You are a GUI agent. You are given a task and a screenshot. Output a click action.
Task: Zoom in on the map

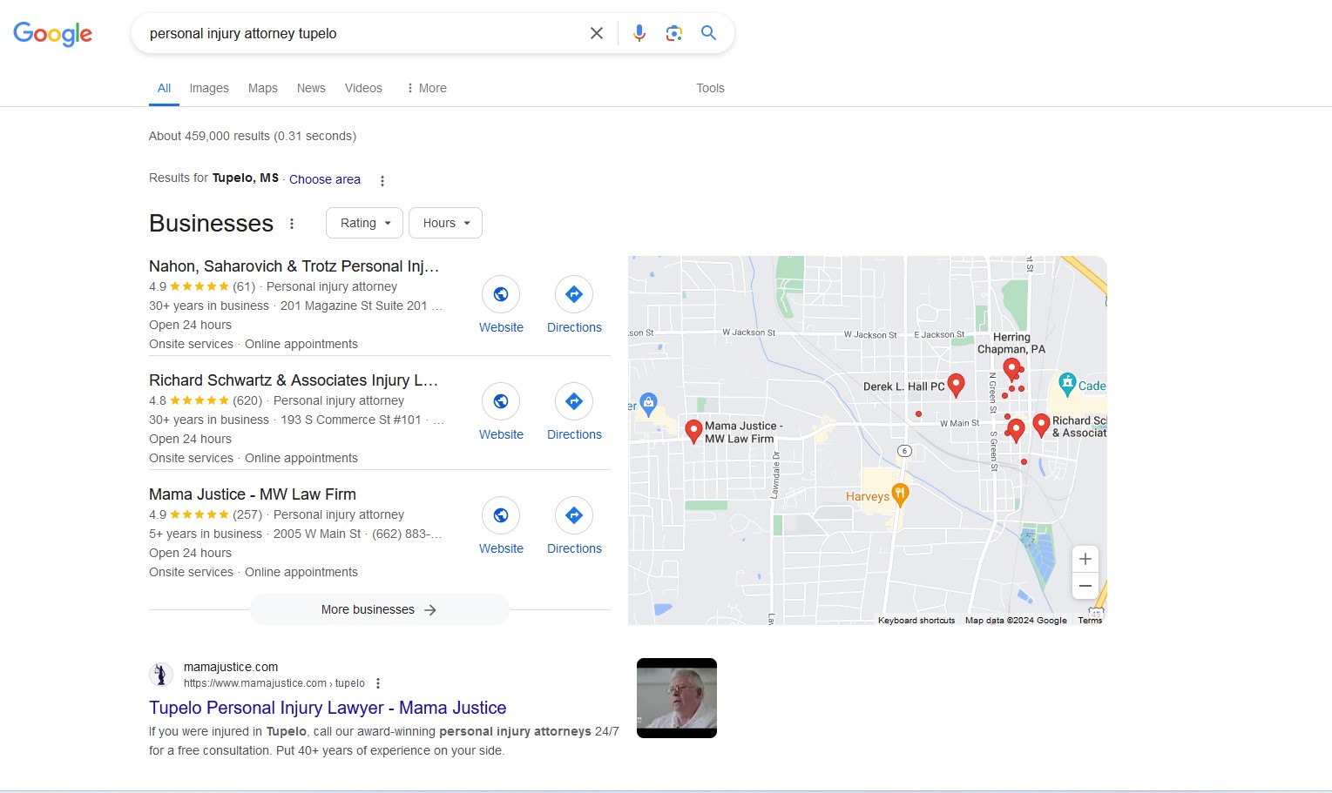[1085, 559]
